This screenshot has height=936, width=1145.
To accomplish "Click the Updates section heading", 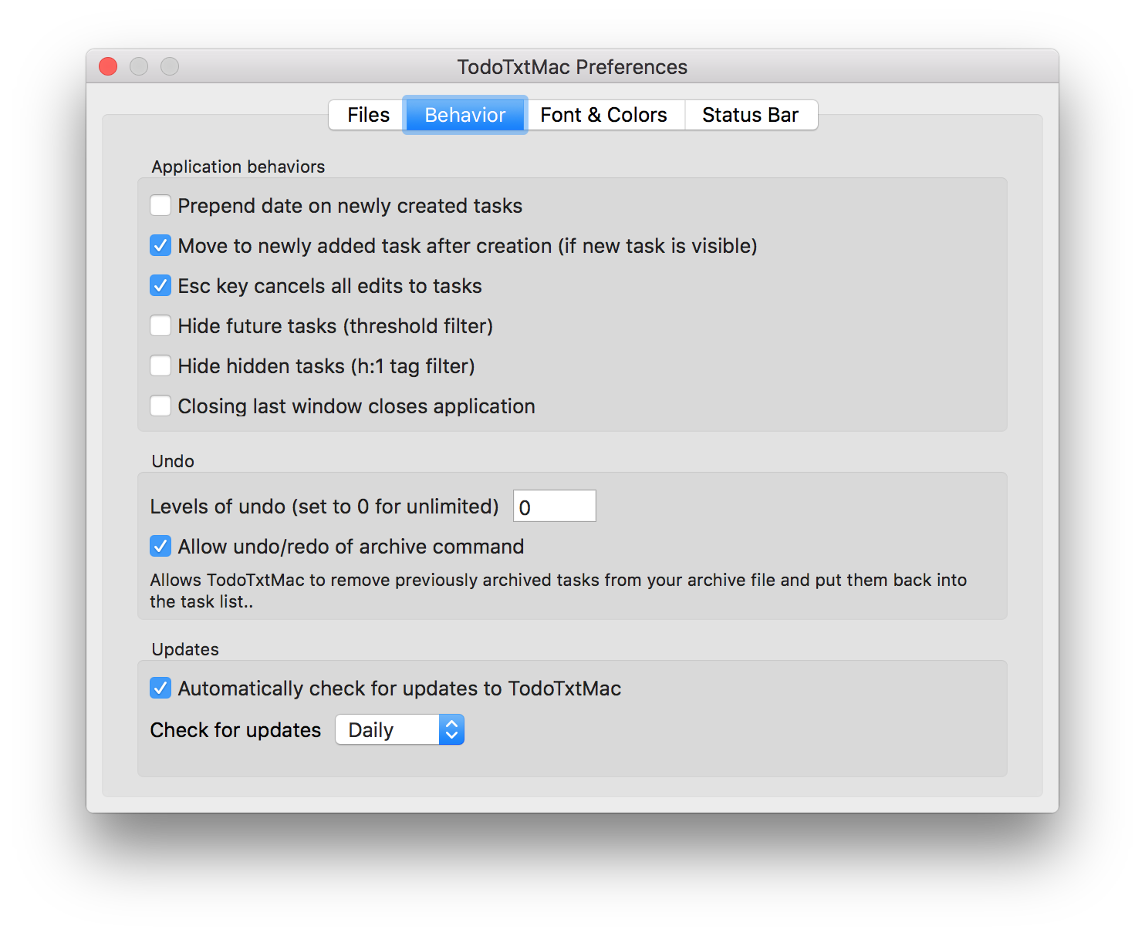I will point(185,649).
